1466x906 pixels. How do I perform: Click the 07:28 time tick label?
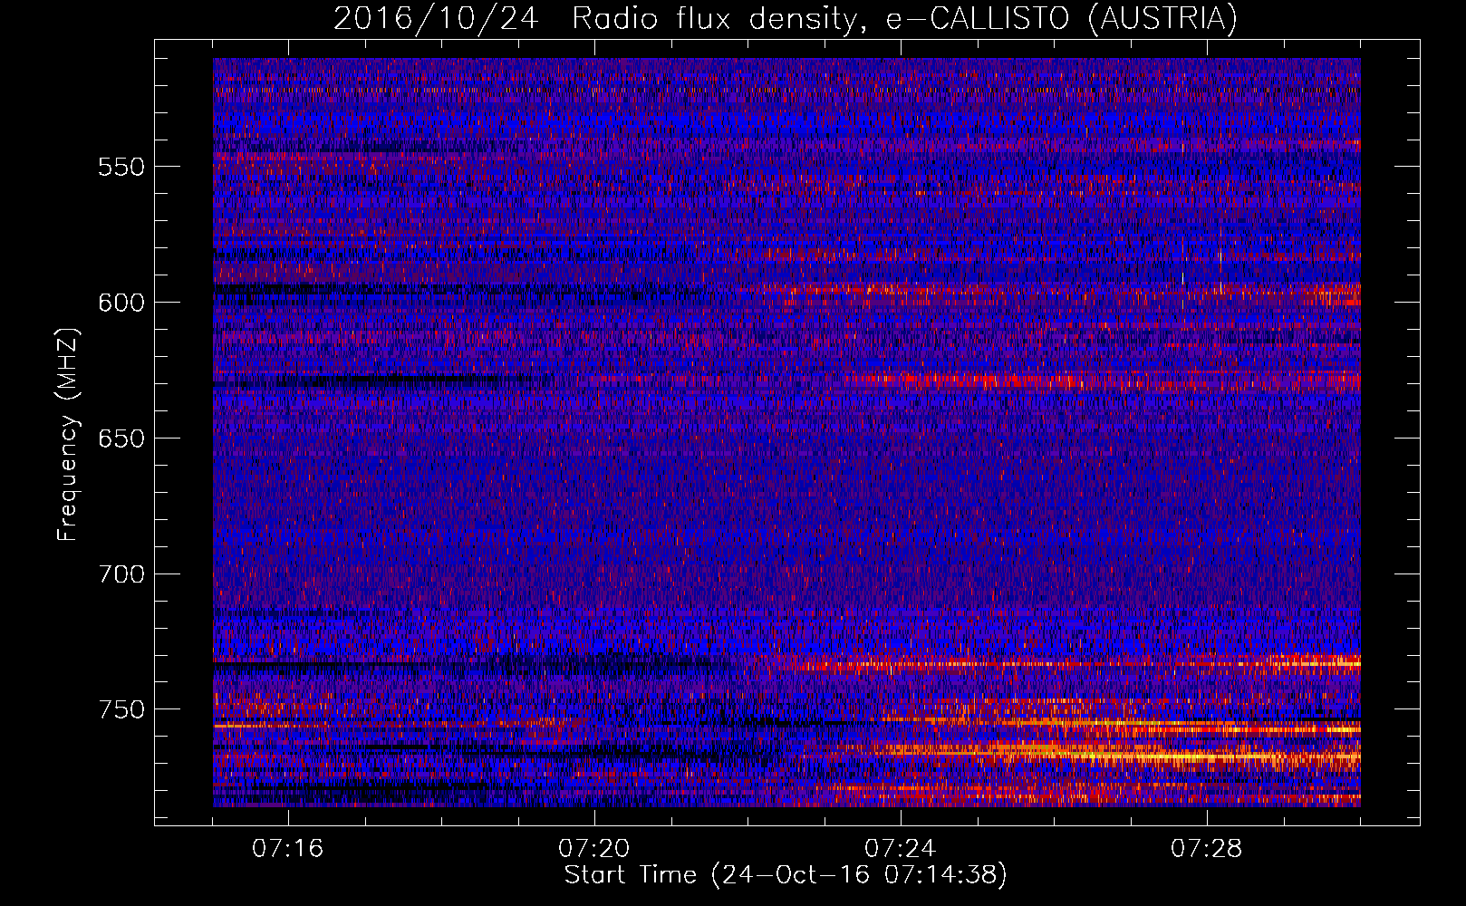(x=1207, y=849)
